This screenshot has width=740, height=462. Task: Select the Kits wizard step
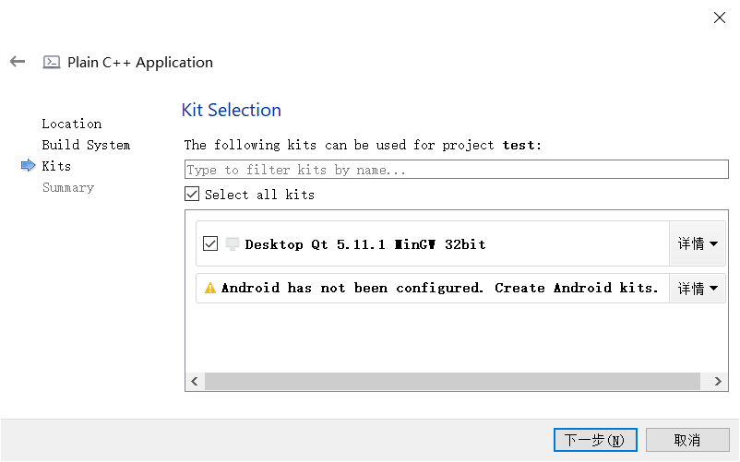point(56,166)
